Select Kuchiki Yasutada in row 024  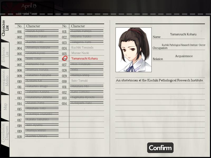(82, 47)
